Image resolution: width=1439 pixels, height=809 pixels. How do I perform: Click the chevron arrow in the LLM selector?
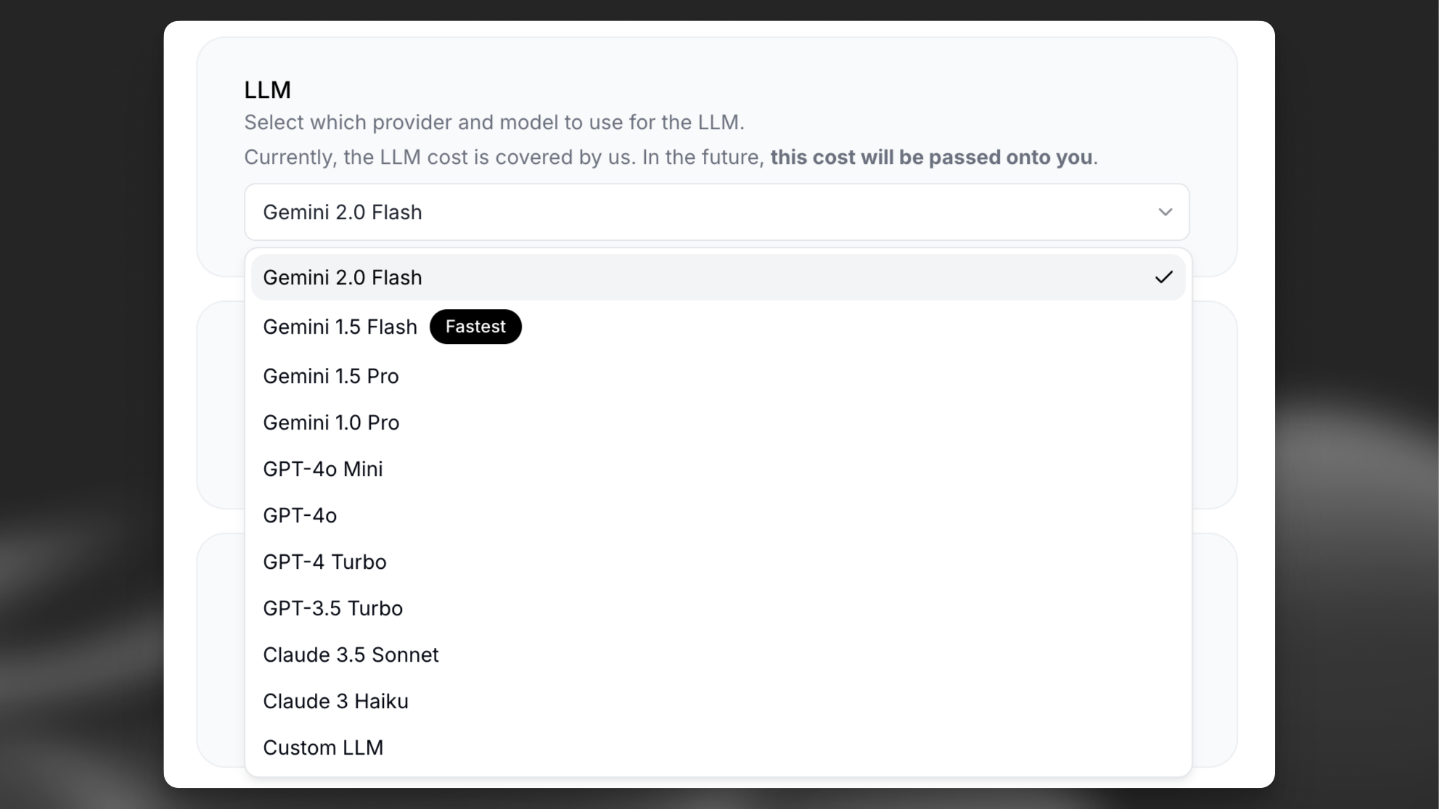[1165, 213]
